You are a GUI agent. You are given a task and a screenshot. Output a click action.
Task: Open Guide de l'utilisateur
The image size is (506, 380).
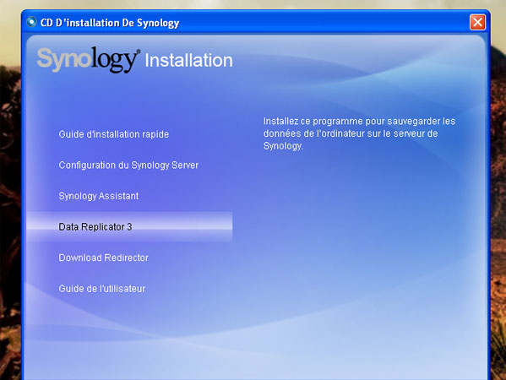(101, 289)
